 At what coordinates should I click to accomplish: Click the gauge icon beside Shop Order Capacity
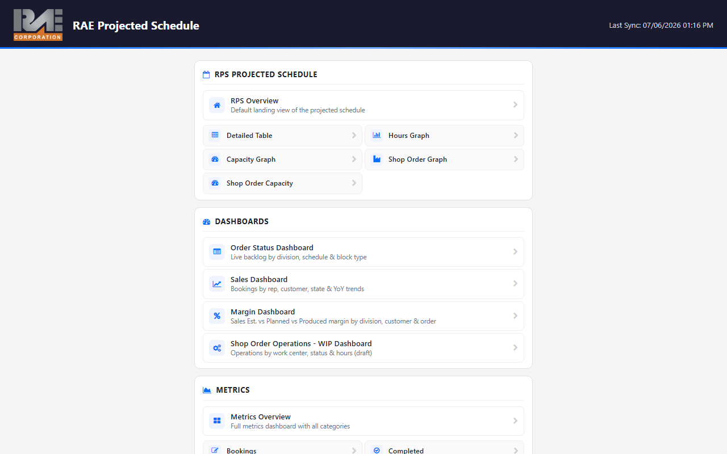215,183
